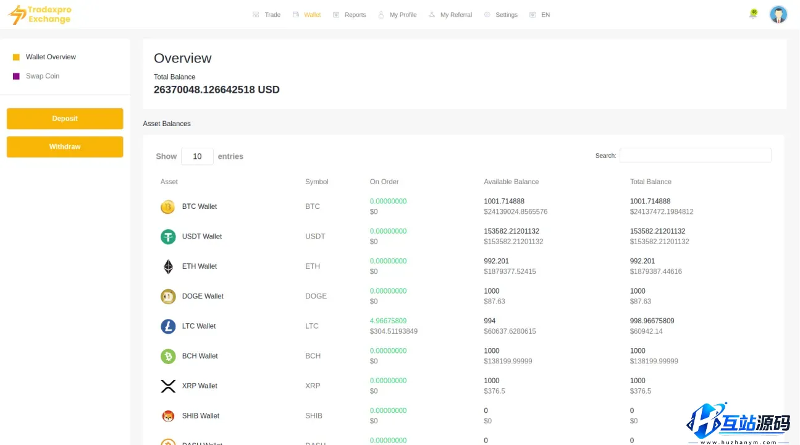This screenshot has height=445, width=800.
Task: Click the EN language icon
Action: tap(533, 15)
